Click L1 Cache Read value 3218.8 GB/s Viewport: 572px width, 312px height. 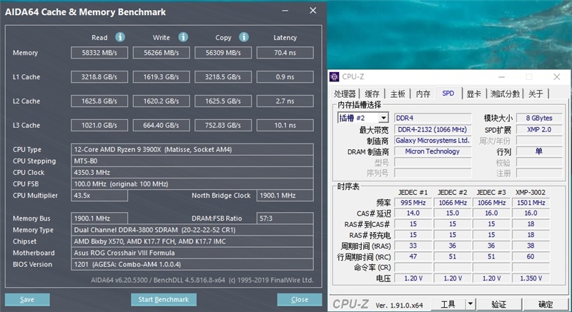[99, 77]
